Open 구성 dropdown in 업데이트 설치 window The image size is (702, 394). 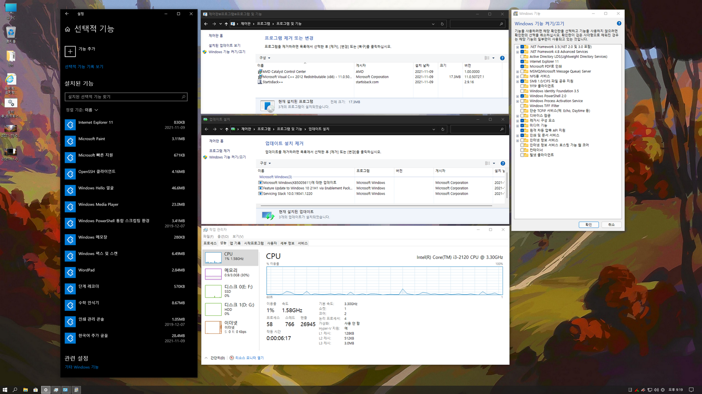click(x=265, y=163)
